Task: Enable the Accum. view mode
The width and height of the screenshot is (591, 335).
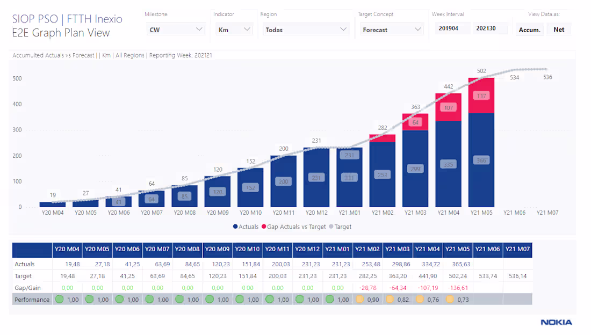Action: click(529, 30)
